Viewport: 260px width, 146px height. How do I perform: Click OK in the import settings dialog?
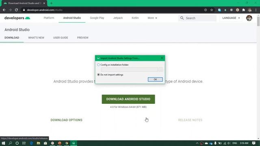(x=155, y=79)
